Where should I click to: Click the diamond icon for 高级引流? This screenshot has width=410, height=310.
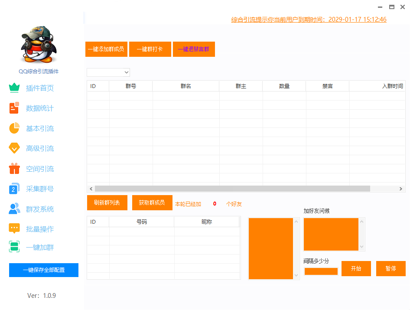tap(14, 148)
